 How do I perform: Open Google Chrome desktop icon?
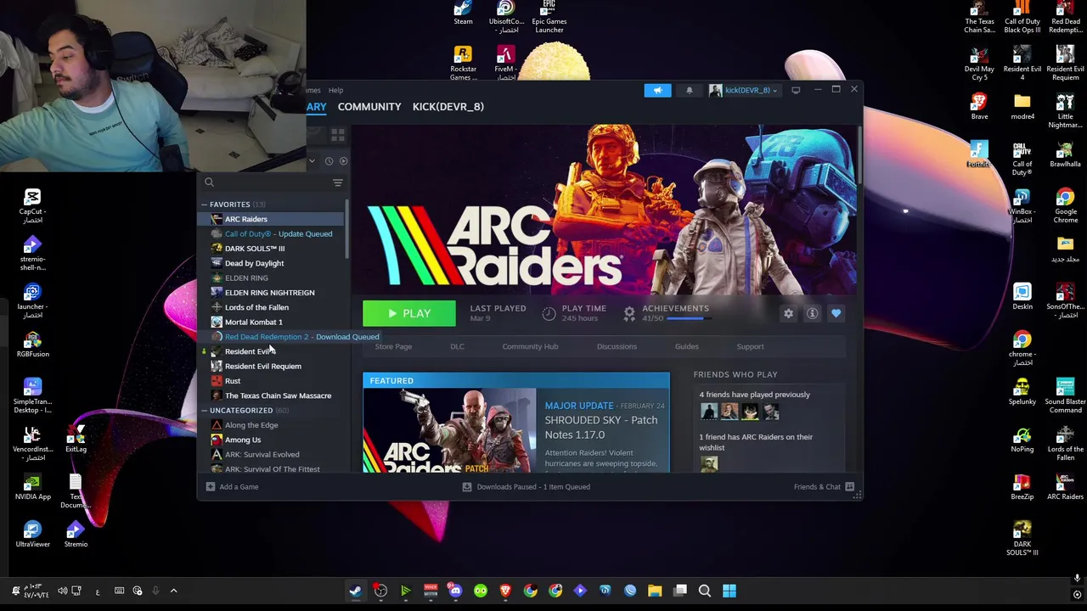pyautogui.click(x=1065, y=206)
